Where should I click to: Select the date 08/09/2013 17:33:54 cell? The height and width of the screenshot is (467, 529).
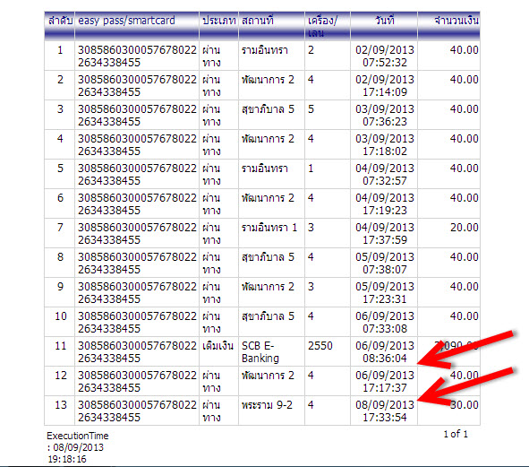click(384, 411)
